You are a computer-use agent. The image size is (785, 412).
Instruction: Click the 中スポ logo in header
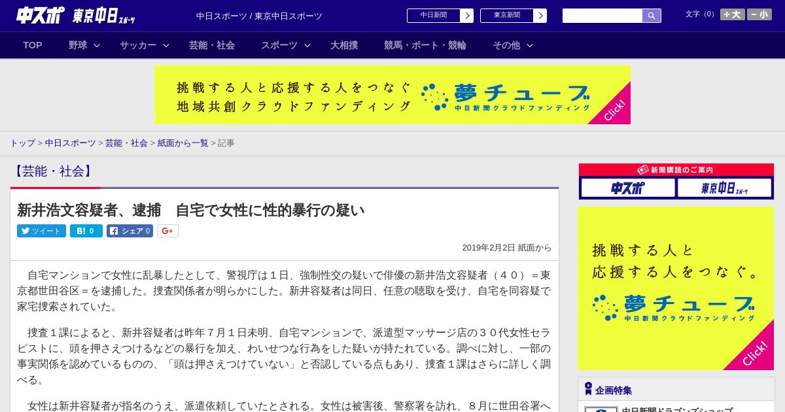41,15
